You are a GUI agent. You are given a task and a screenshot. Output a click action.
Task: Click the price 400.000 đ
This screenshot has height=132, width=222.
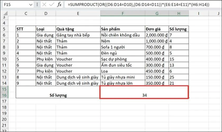tap(157, 59)
